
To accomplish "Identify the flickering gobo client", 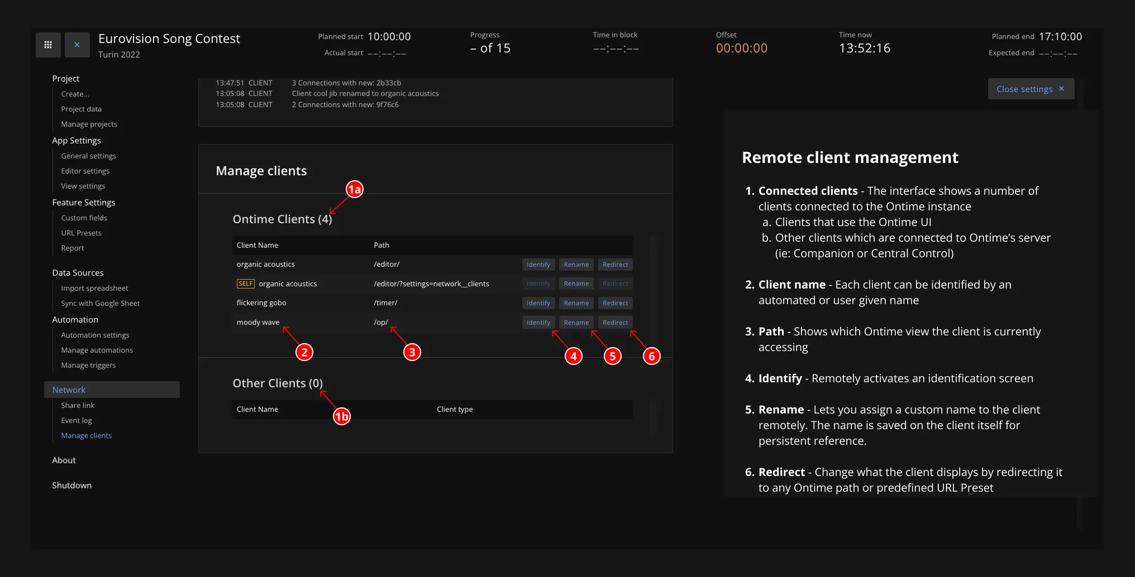I will [538, 303].
